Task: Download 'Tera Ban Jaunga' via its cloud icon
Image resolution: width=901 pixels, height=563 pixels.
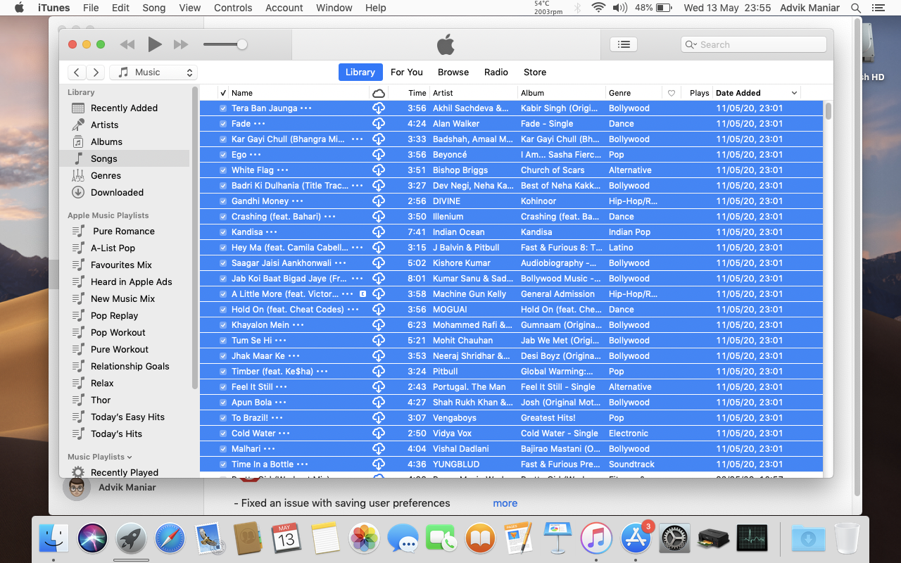Action: tap(379, 108)
